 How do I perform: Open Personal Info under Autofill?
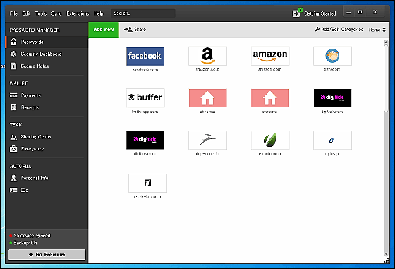click(47, 178)
